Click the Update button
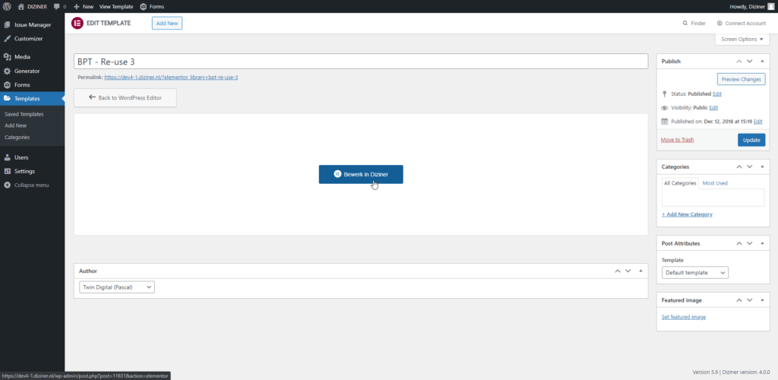The height and width of the screenshot is (380, 778). click(751, 140)
